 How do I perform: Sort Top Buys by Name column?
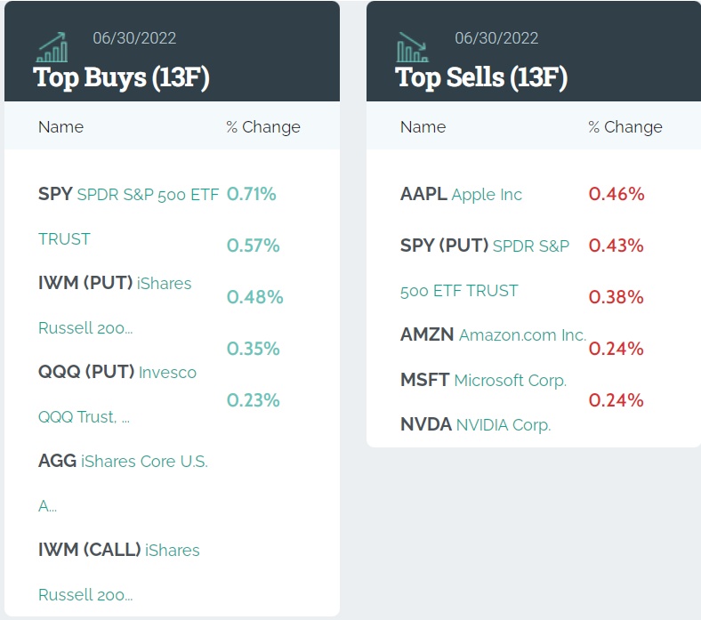[x=60, y=127]
